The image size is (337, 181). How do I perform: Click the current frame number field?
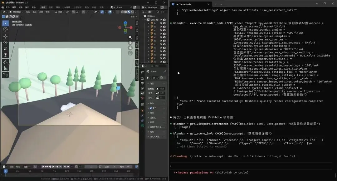(x=91, y=167)
